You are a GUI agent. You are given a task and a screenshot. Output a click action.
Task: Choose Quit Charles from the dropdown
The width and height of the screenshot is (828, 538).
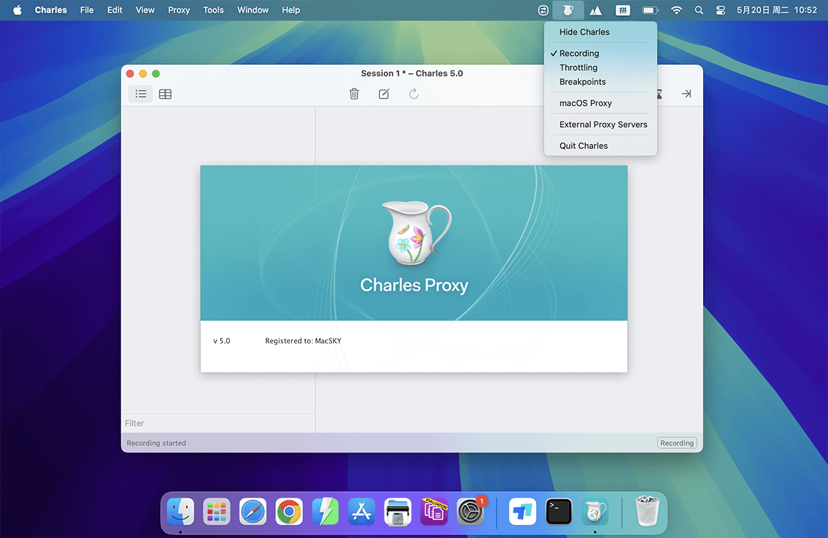point(600,146)
